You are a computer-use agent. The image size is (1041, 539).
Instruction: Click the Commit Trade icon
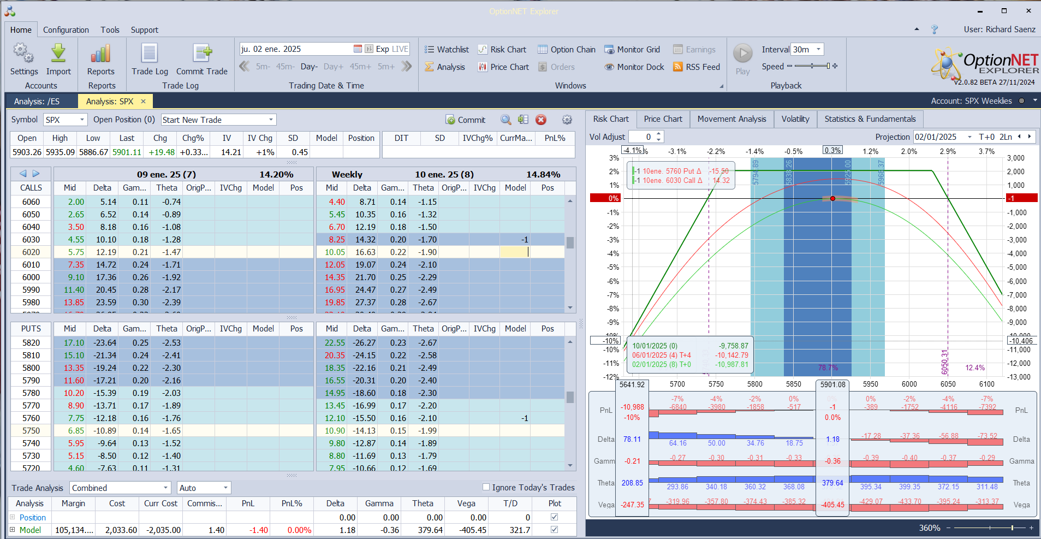[201, 54]
